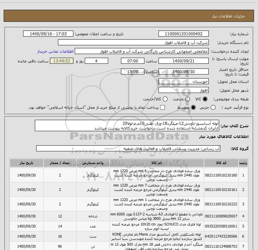Click quantity 16 in row 6
The height and width of the screenshot is (250, 258).
coord(60,236)
